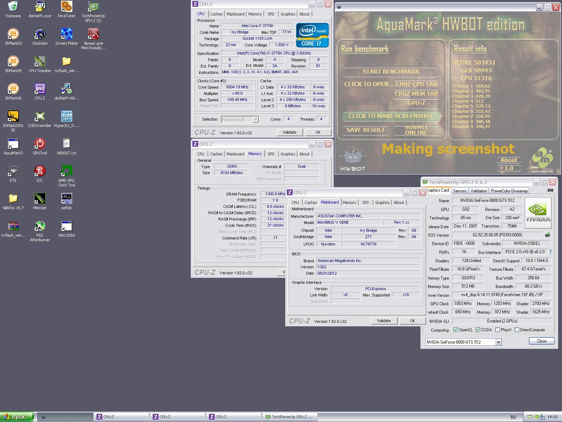Click the Core Speed 6504.19 MHz field

point(237,87)
